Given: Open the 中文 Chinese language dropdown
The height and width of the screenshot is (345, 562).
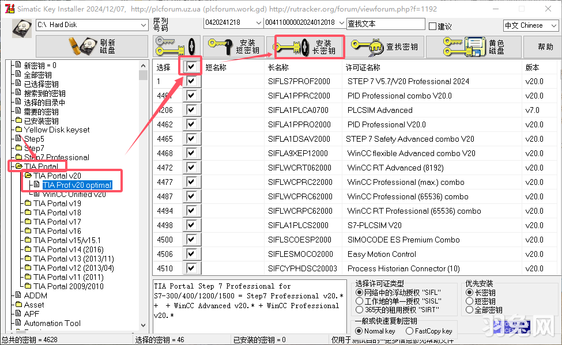Looking at the screenshot, I should [552, 25].
